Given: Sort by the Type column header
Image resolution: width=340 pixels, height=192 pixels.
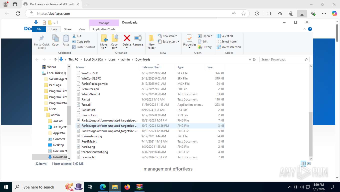Looking at the screenshot, I should point(191,67).
